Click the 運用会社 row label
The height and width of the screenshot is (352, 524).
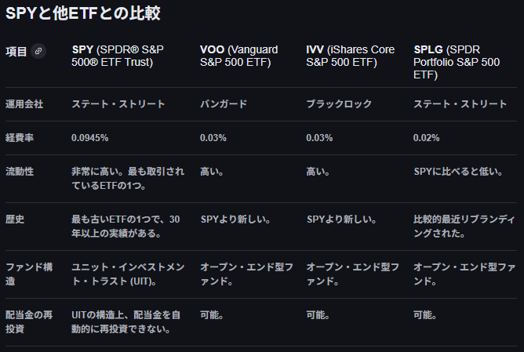pos(26,104)
